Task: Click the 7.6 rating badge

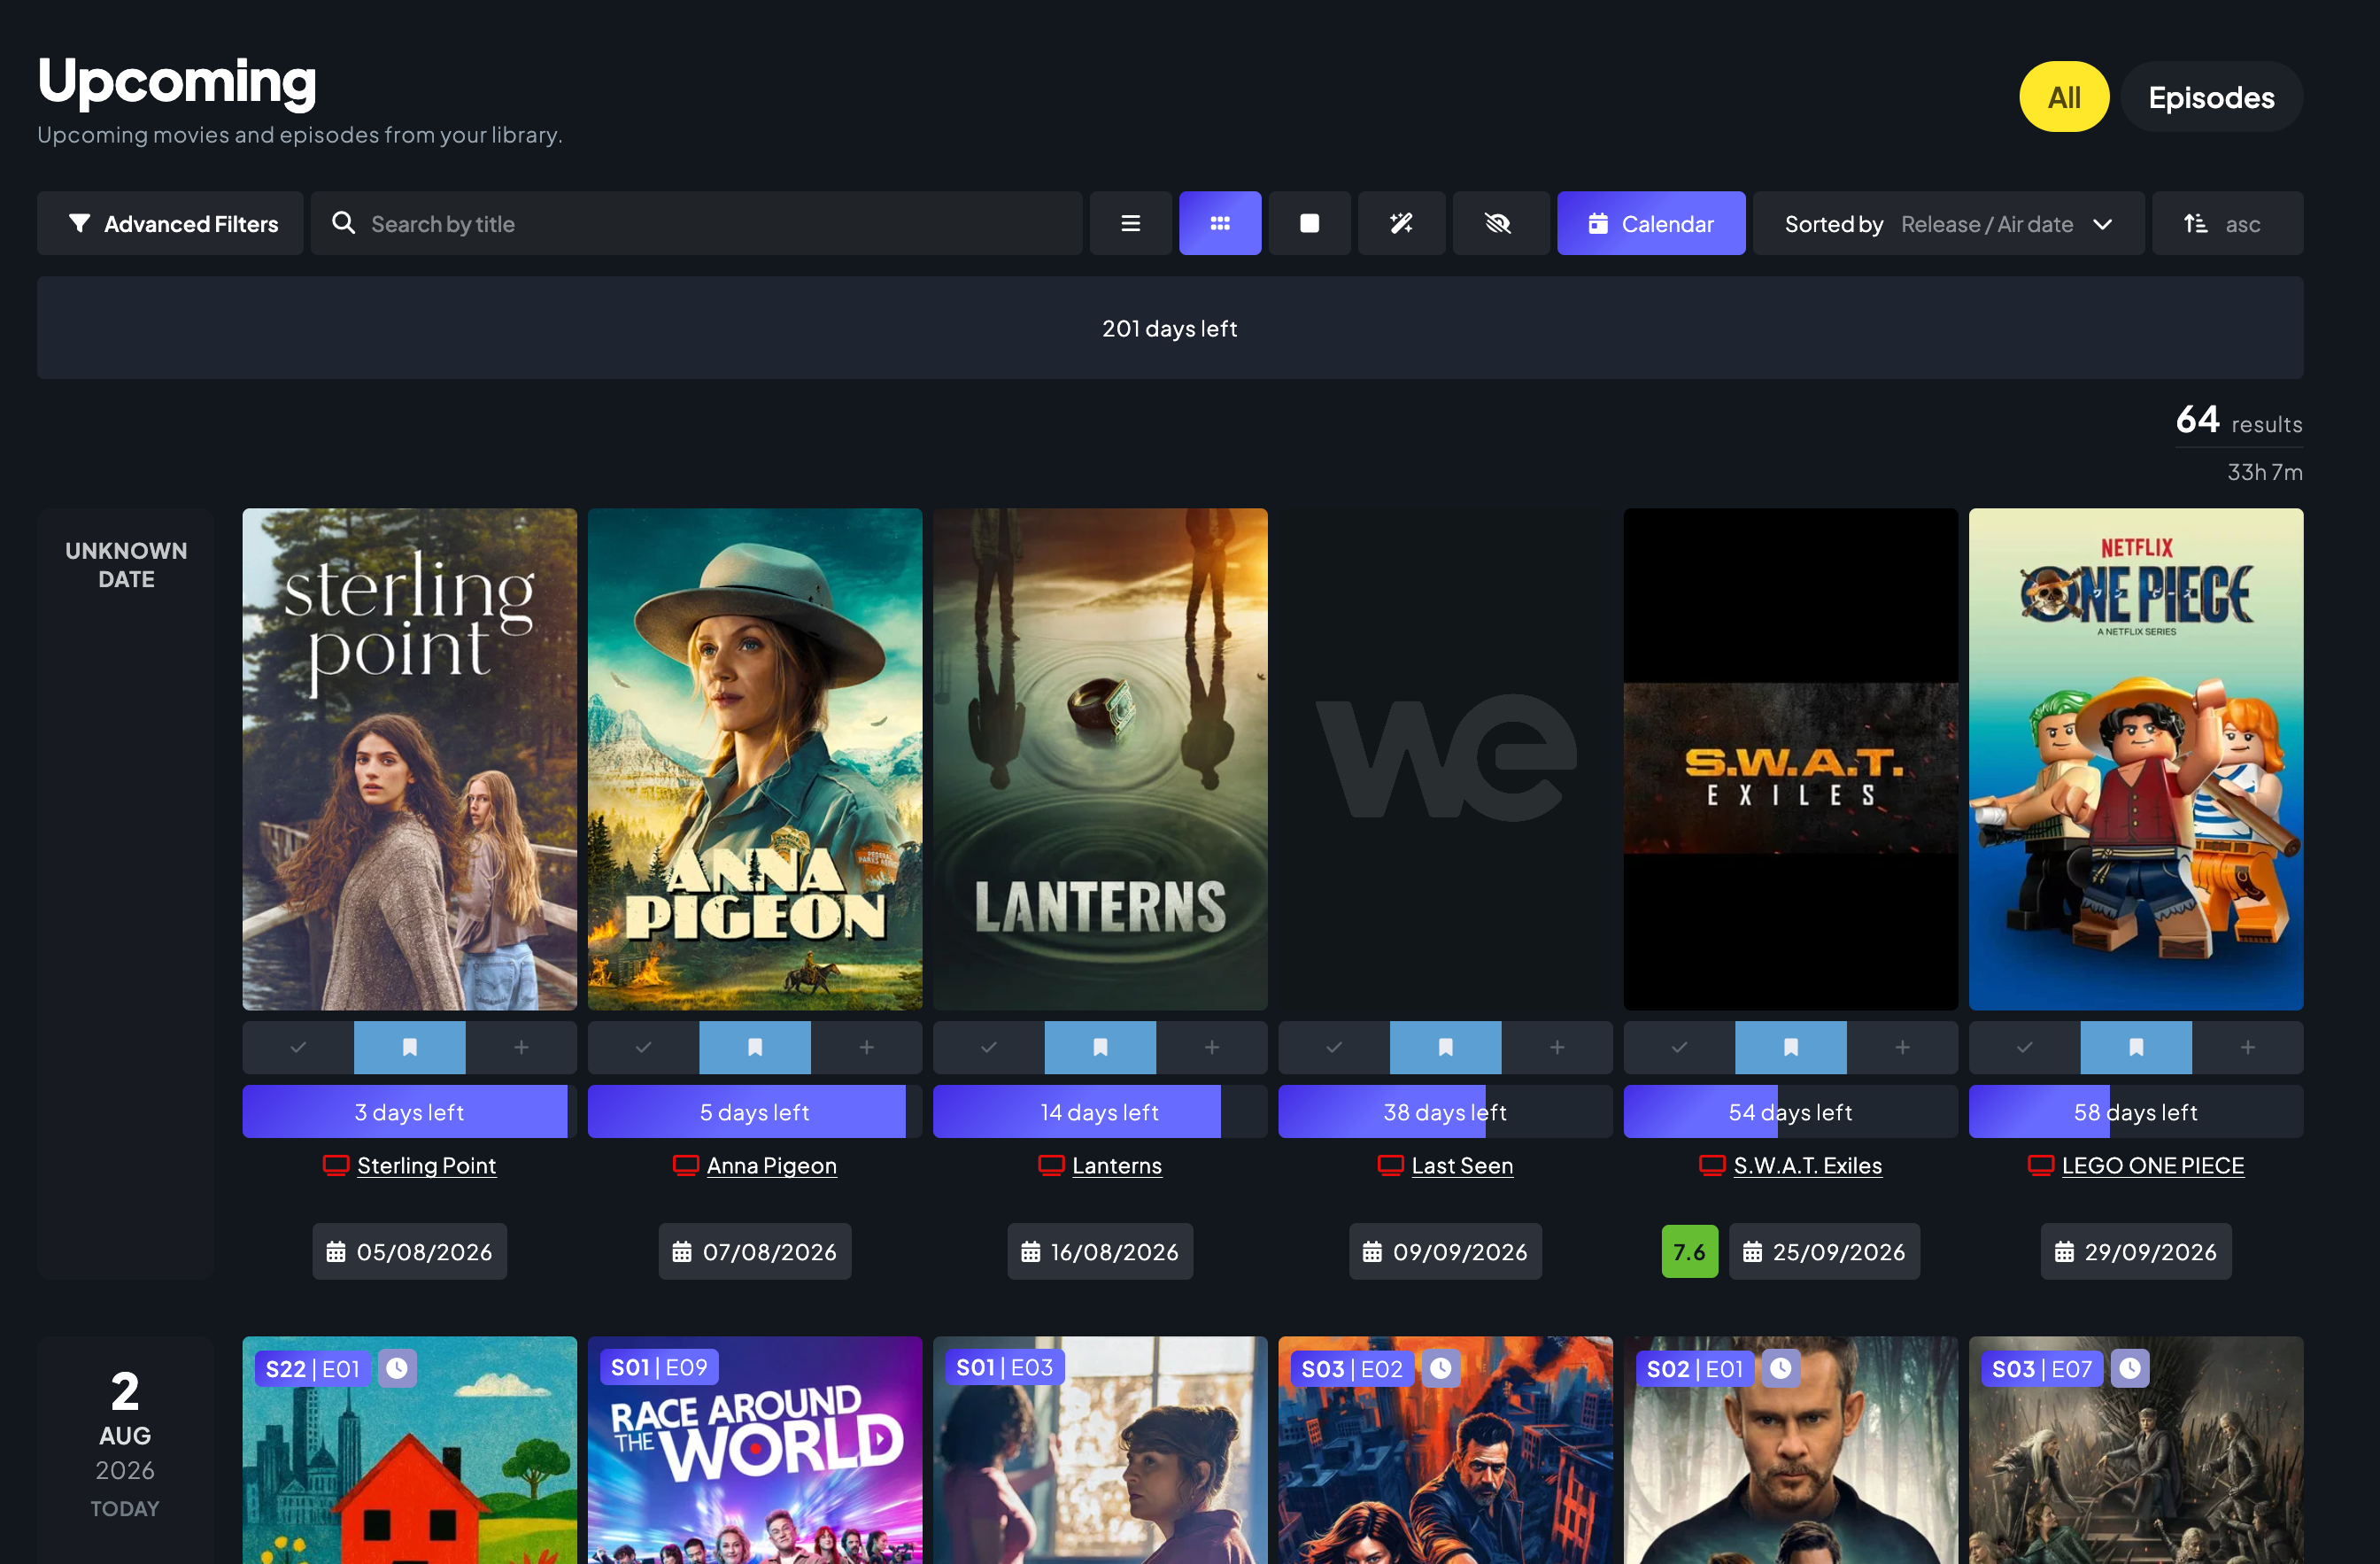Action: click(x=1690, y=1251)
